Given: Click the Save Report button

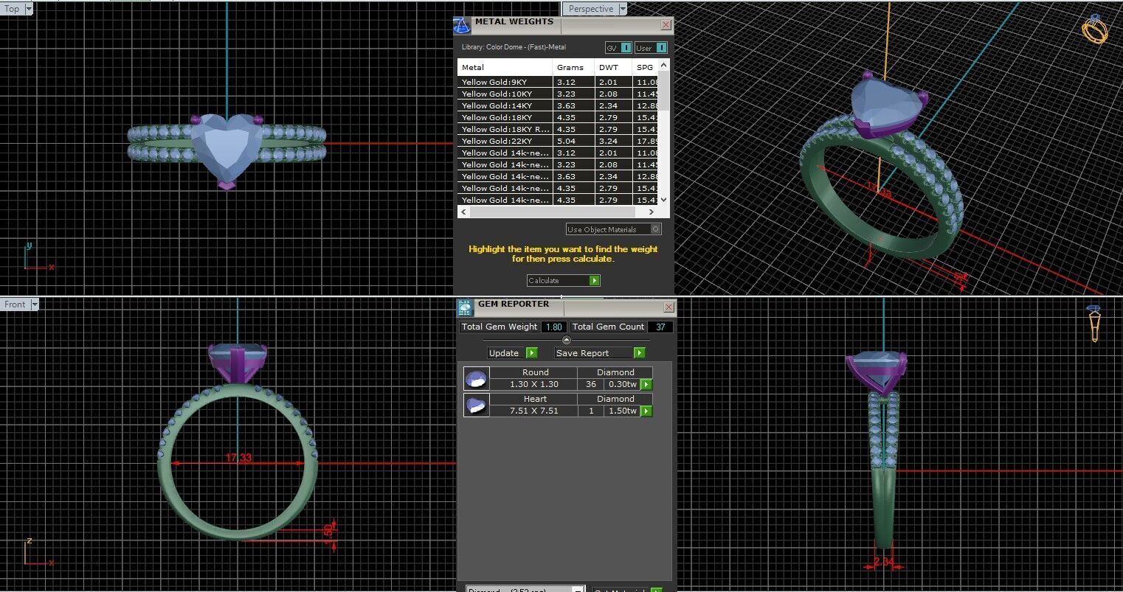Looking at the screenshot, I should coord(599,352).
